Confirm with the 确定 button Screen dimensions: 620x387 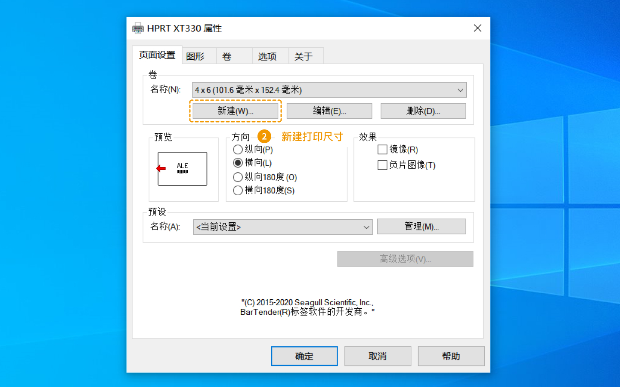(x=304, y=356)
